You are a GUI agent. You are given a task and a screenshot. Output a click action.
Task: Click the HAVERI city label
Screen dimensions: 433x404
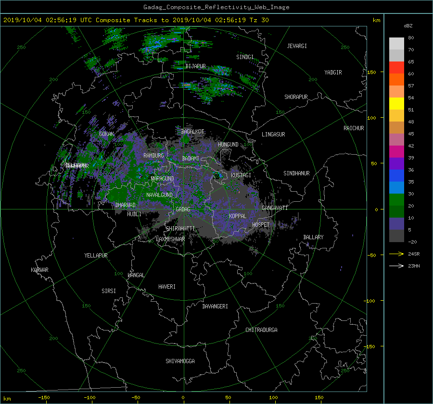(167, 287)
